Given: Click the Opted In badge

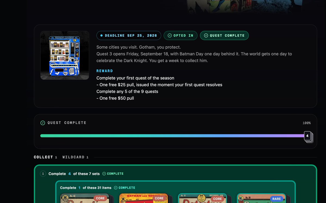Looking at the screenshot, I should tap(181, 36).
